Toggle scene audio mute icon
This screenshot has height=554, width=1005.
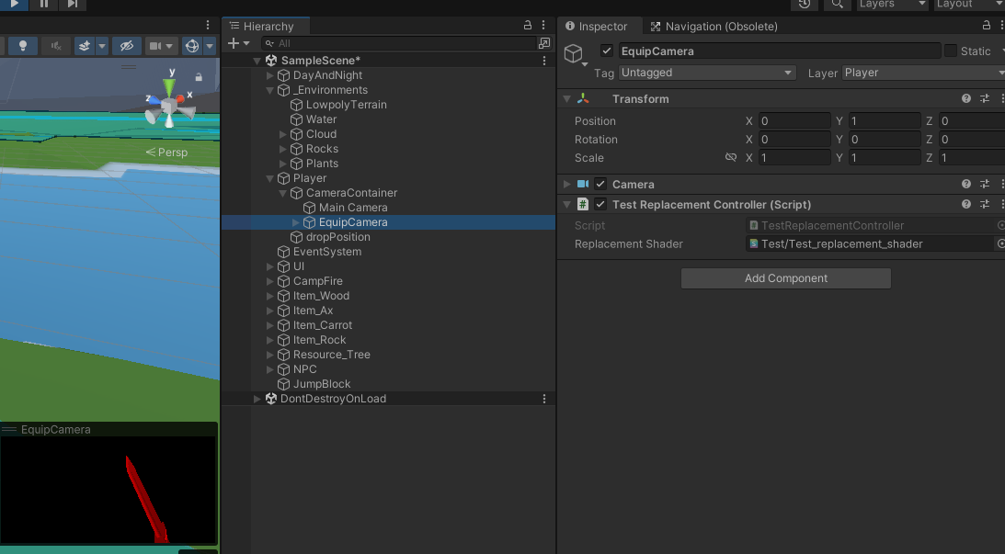pos(56,45)
